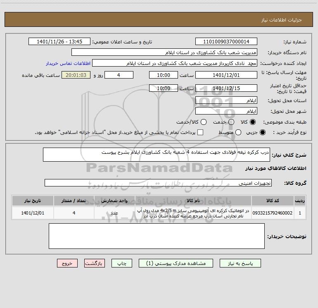Click the کد کالا column header
This screenshot has width=318, height=308.
click(x=273, y=201)
